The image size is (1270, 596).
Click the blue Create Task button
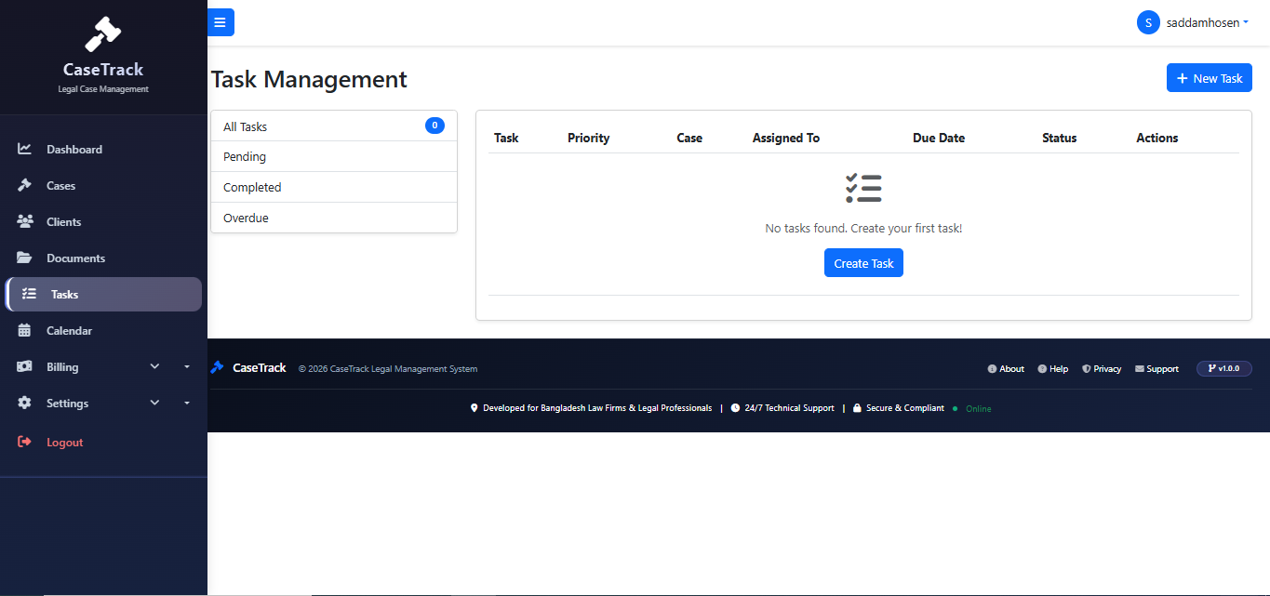tap(863, 263)
